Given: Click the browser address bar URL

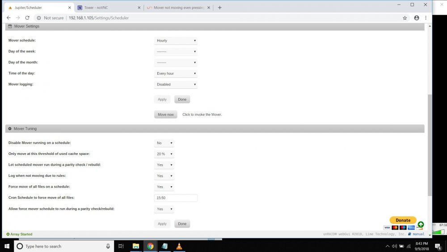Looking at the screenshot, I should [99, 18].
